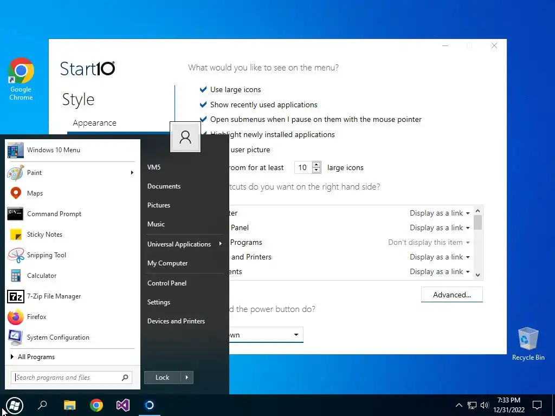The image size is (555, 416).
Task: Click the shortcuts list scroll up arrow
Action: pos(477,211)
